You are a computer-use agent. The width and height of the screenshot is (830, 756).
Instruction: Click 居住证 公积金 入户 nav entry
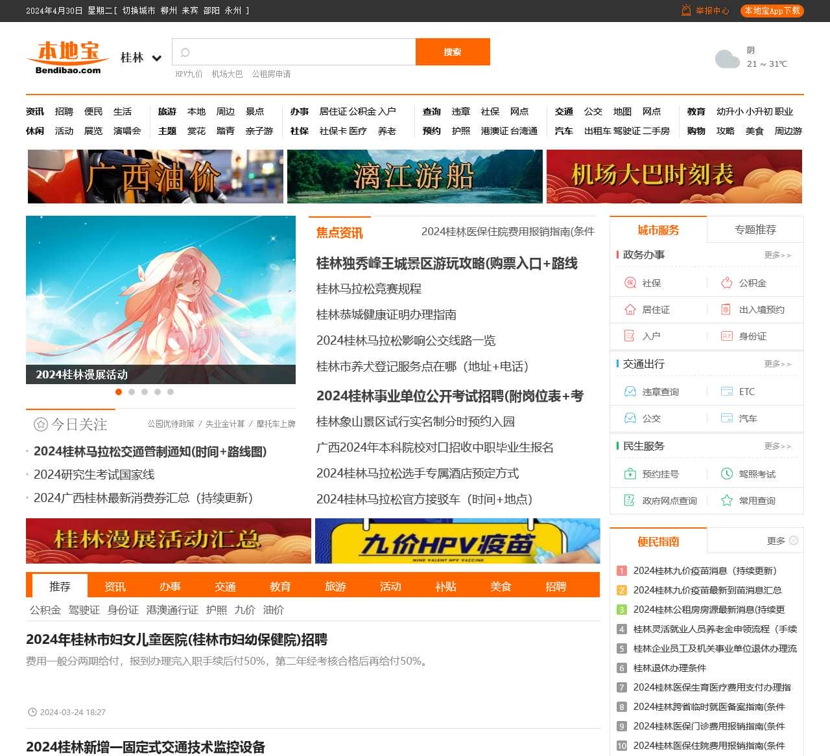click(x=357, y=112)
